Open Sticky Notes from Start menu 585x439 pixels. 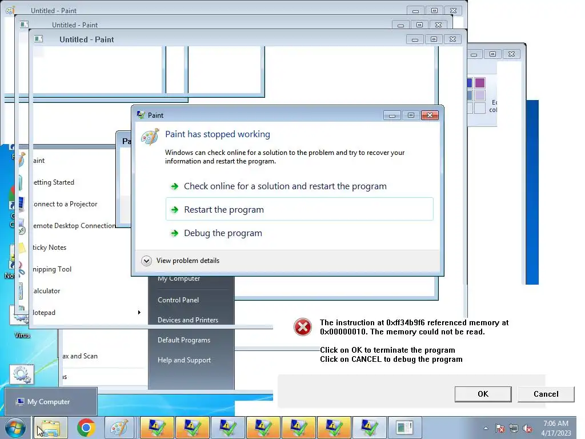tap(49, 247)
